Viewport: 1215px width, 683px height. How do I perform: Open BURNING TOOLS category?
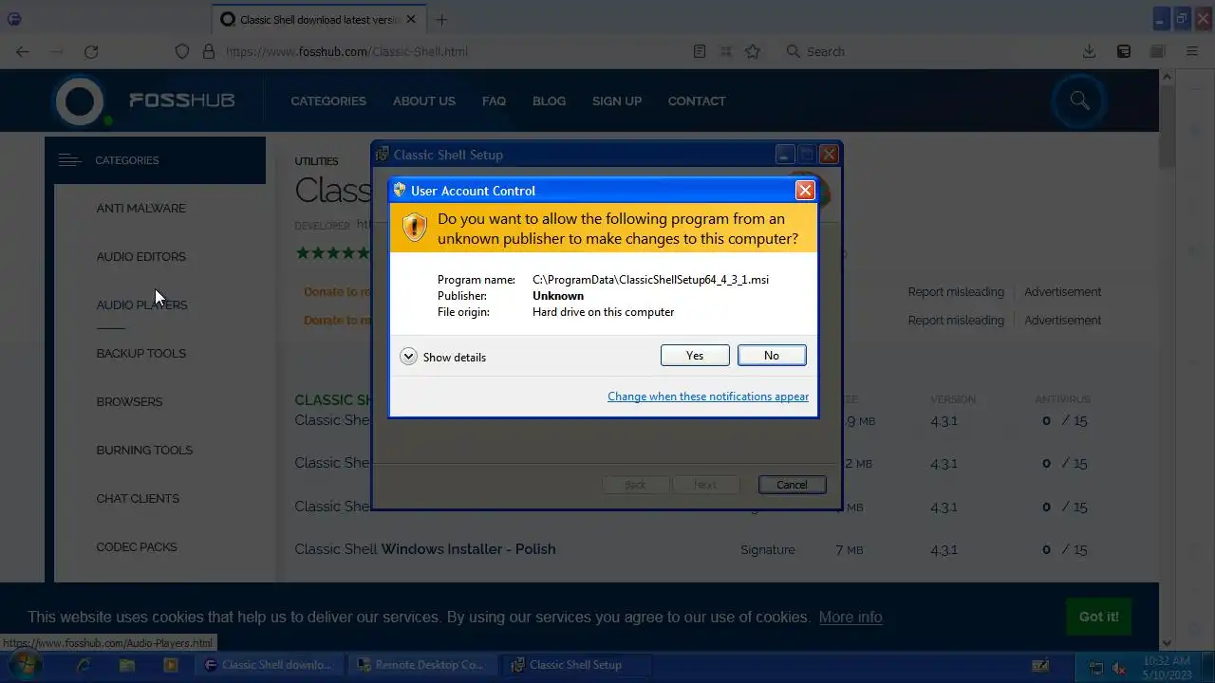coord(144,450)
